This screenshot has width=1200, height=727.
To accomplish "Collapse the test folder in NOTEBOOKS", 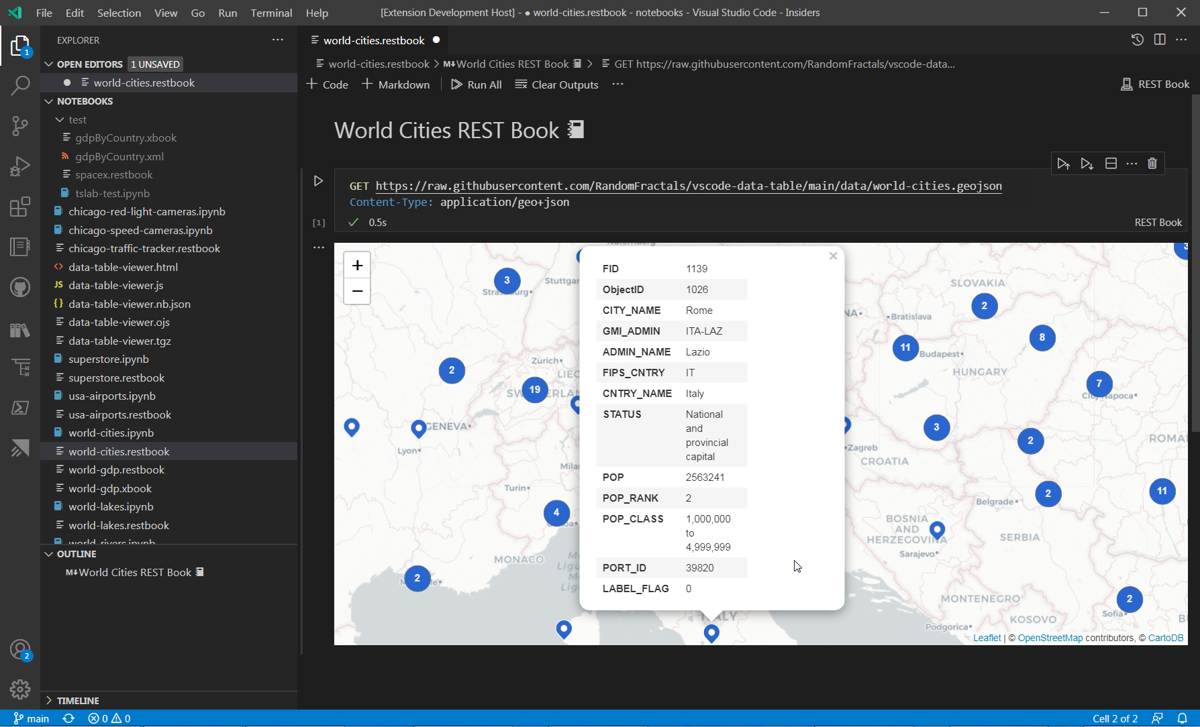I will click(x=60, y=119).
